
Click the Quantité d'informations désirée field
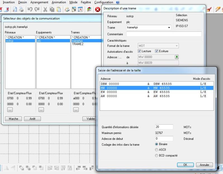(x=164, y=127)
